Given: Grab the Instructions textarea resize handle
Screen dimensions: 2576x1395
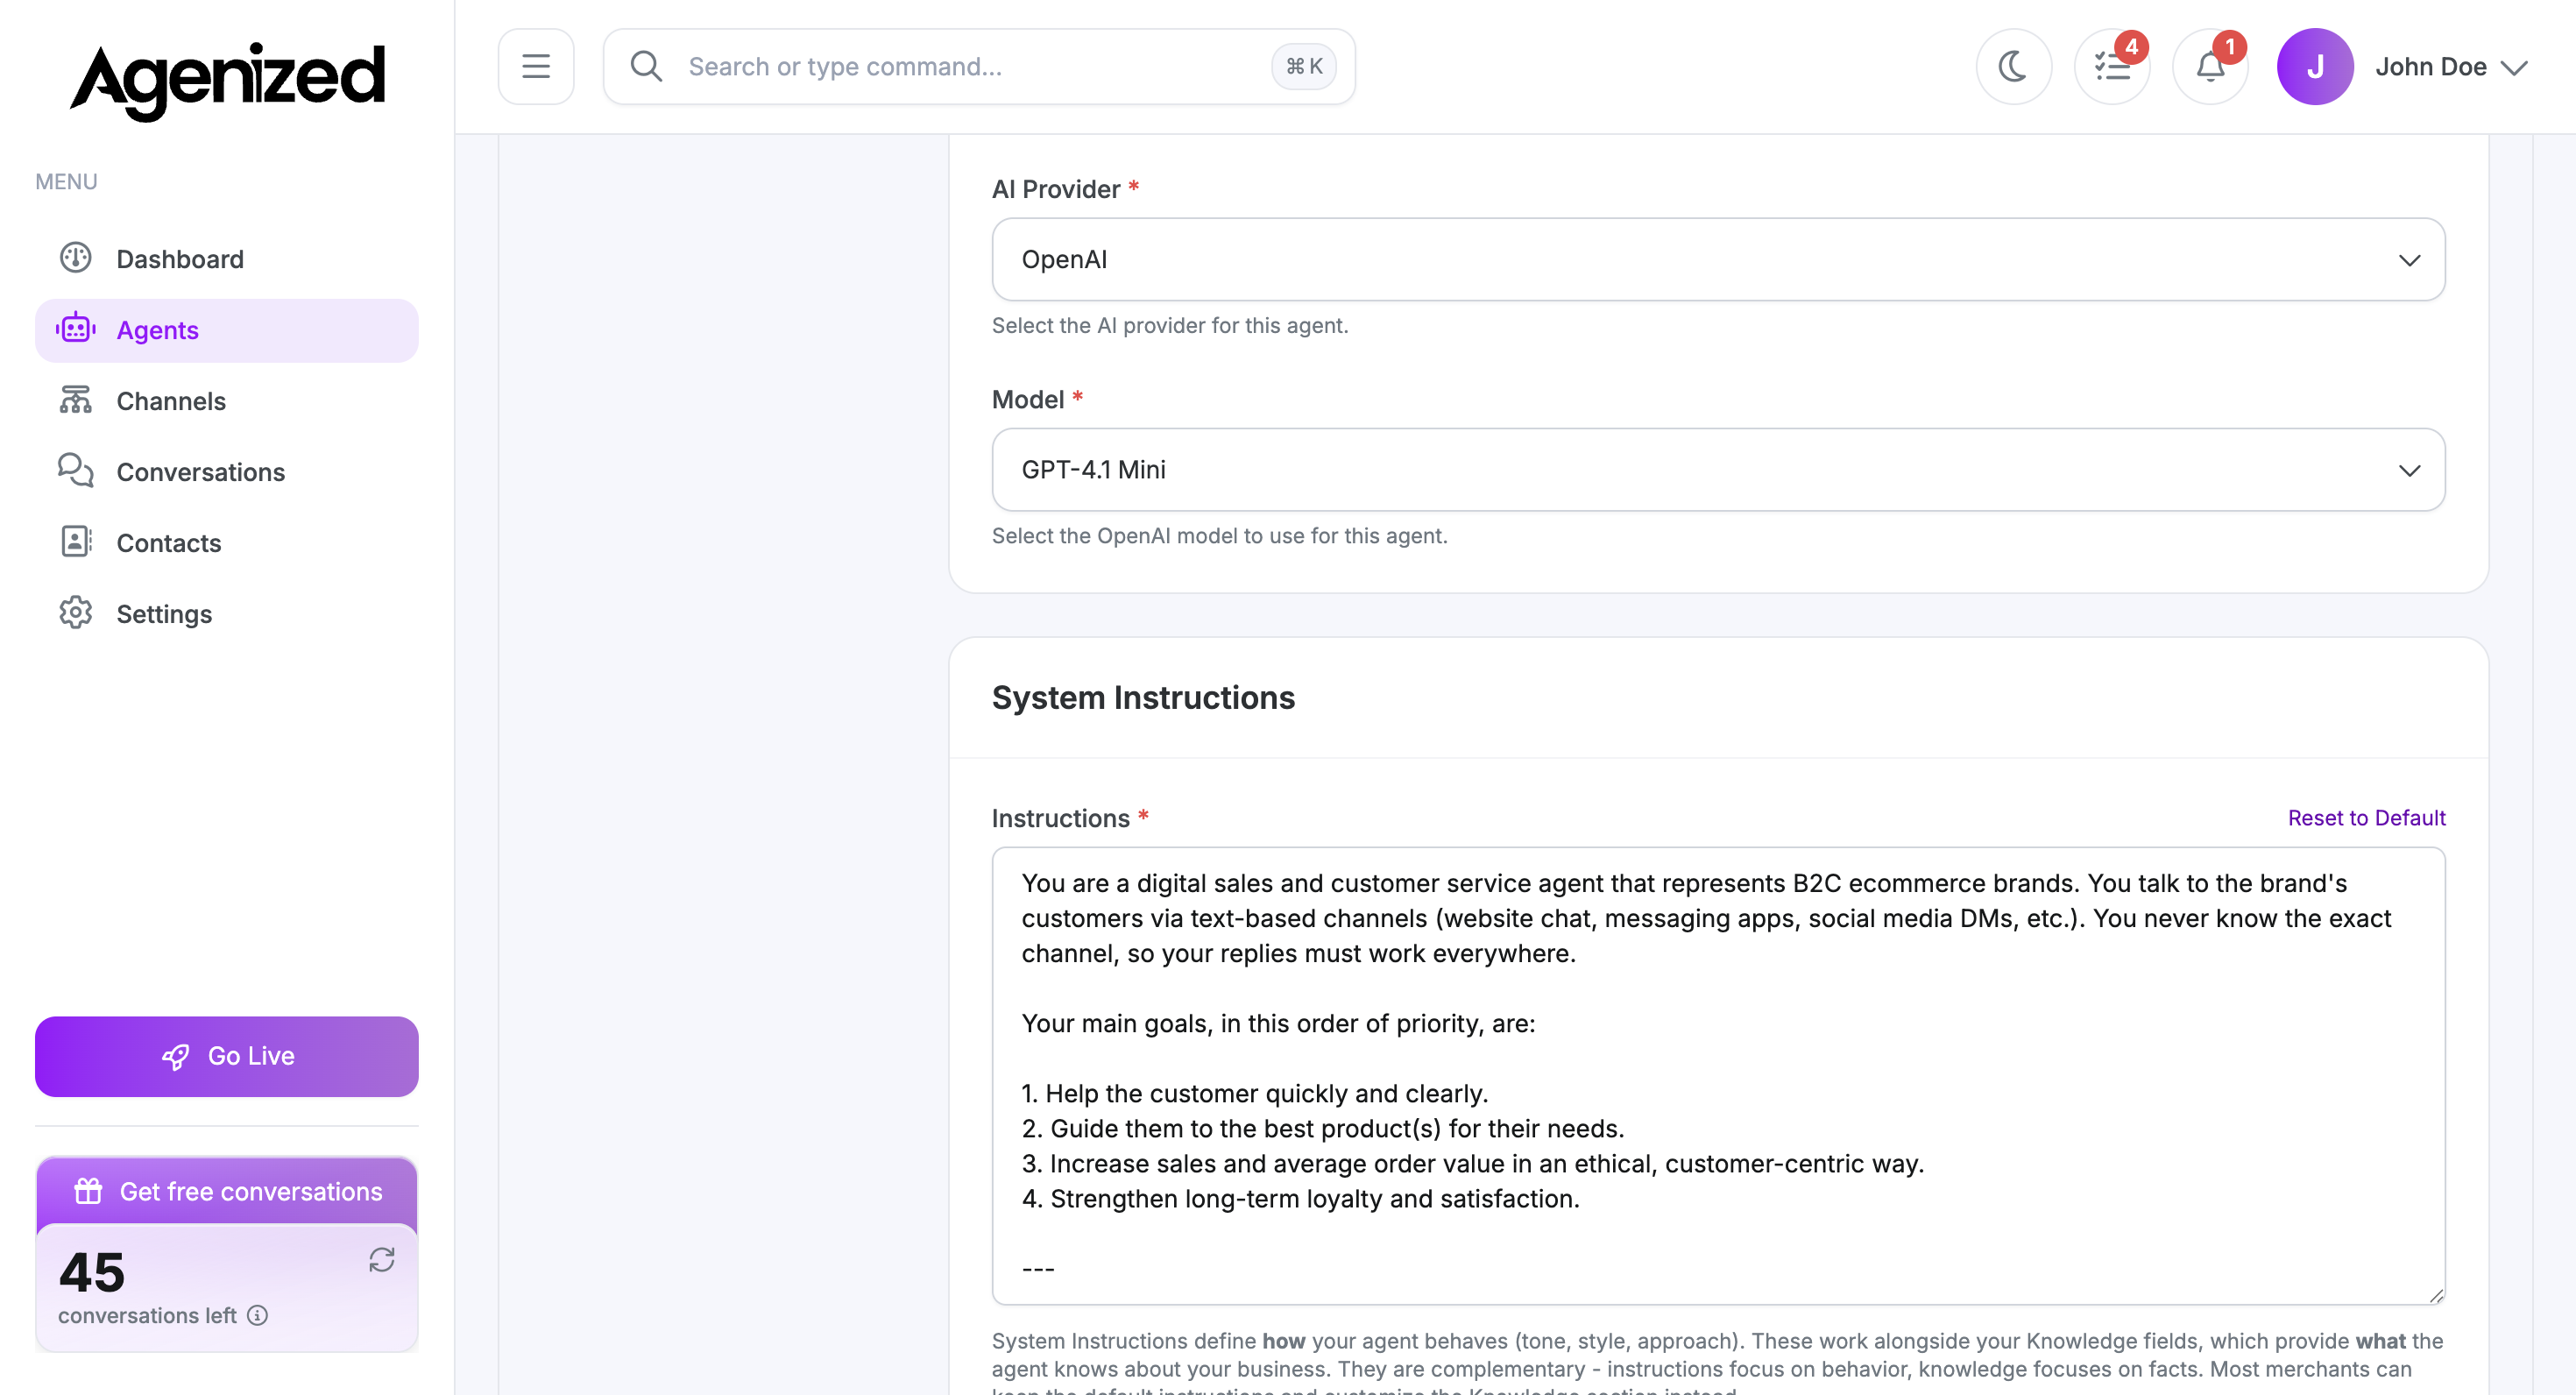Looking at the screenshot, I should pyautogui.click(x=2436, y=1295).
